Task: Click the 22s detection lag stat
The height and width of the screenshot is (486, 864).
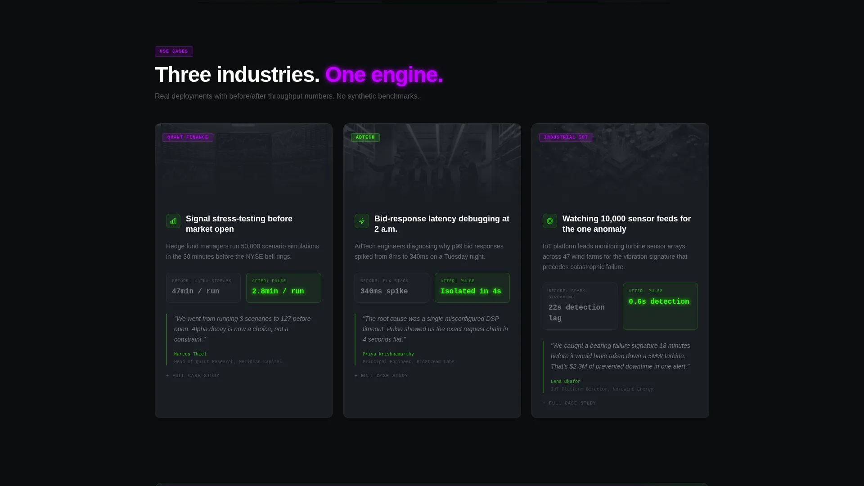Action: click(580, 306)
